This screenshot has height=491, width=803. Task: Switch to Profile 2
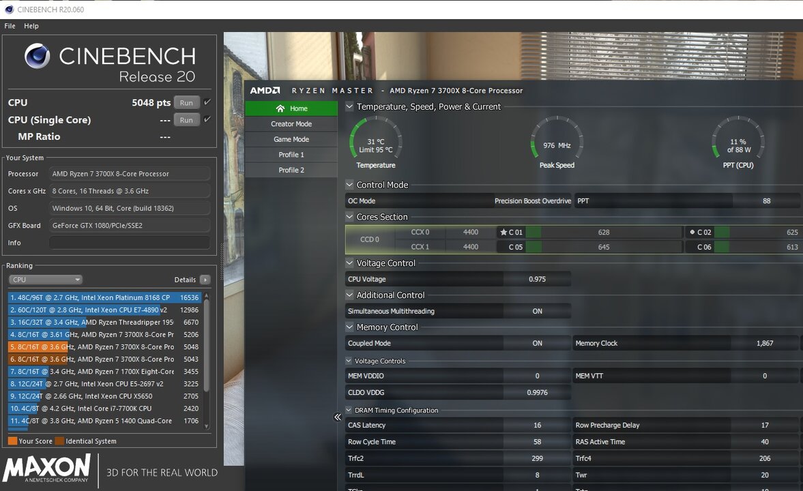coord(291,170)
